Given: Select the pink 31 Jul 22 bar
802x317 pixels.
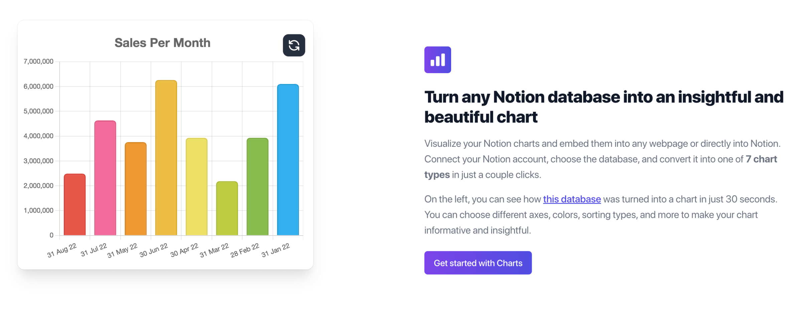Looking at the screenshot, I should click(x=105, y=178).
